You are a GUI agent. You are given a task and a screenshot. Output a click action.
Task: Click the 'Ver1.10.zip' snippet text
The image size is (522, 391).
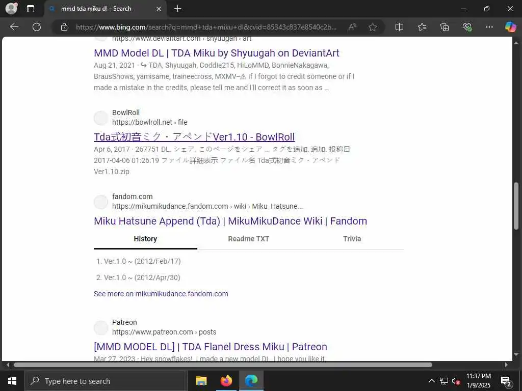112,172
